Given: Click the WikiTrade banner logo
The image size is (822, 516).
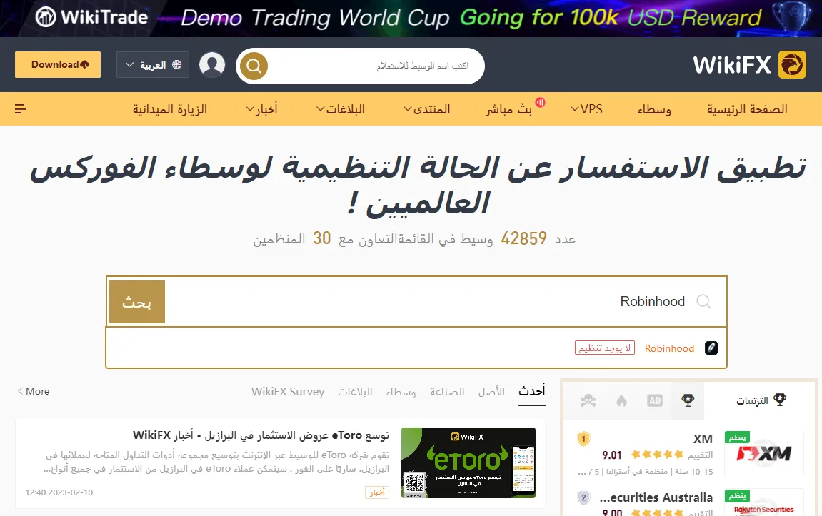Looking at the screenshot, I should tap(91, 17).
